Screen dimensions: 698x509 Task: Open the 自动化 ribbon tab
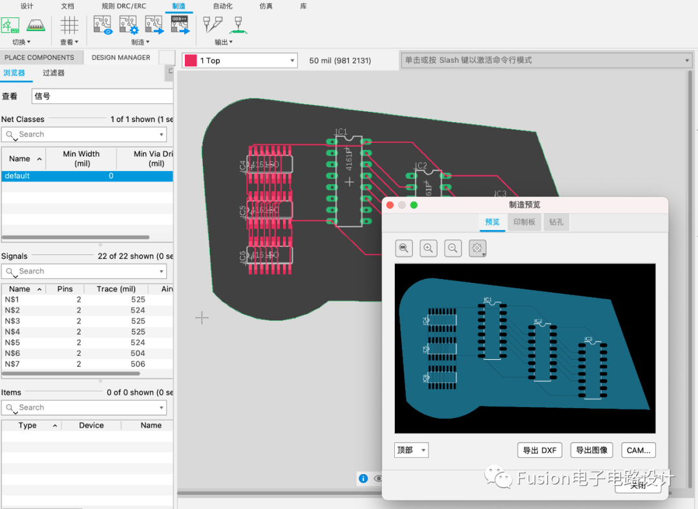pyautogui.click(x=222, y=6)
